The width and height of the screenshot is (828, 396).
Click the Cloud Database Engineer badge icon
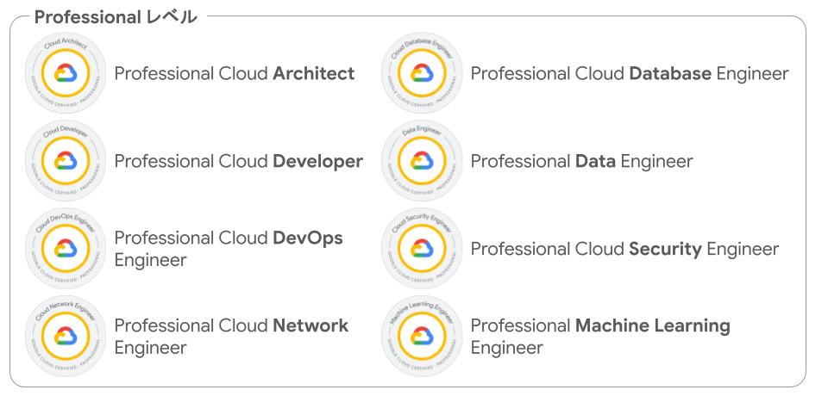click(x=422, y=73)
